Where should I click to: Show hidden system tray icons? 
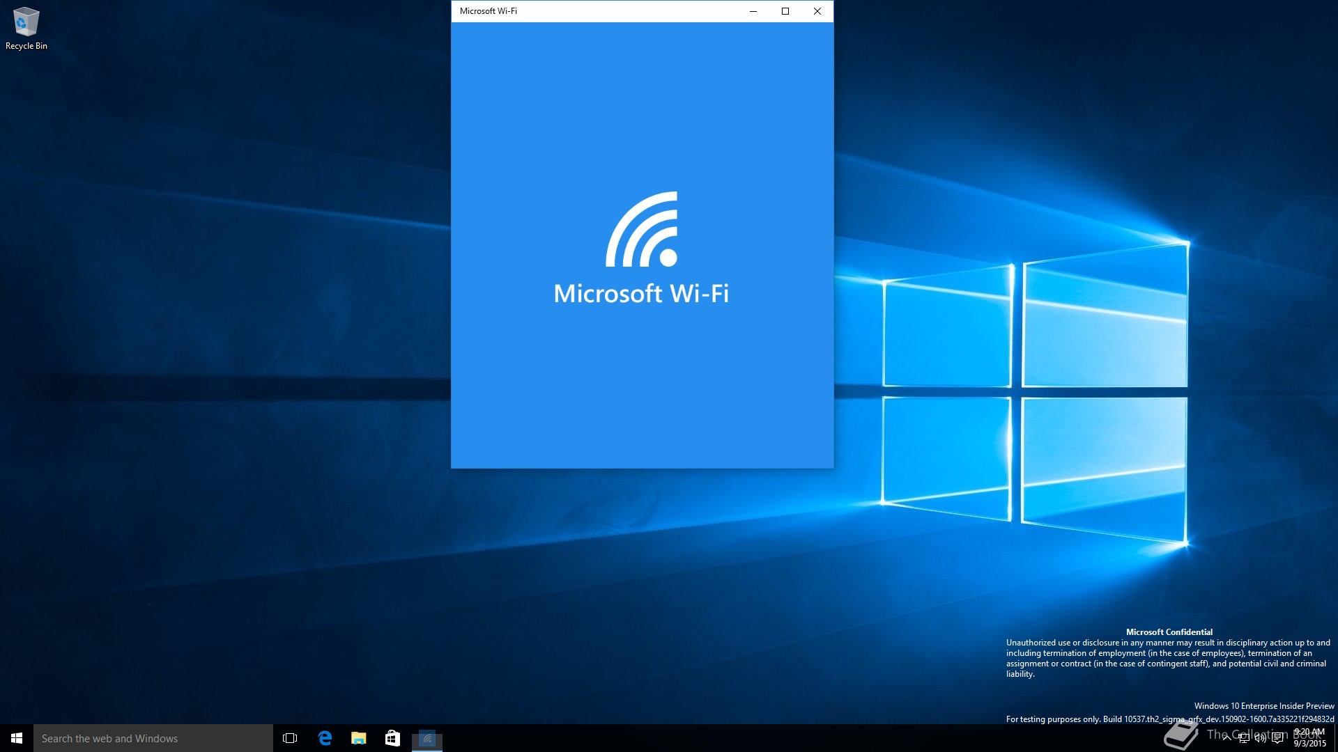coord(1226,738)
